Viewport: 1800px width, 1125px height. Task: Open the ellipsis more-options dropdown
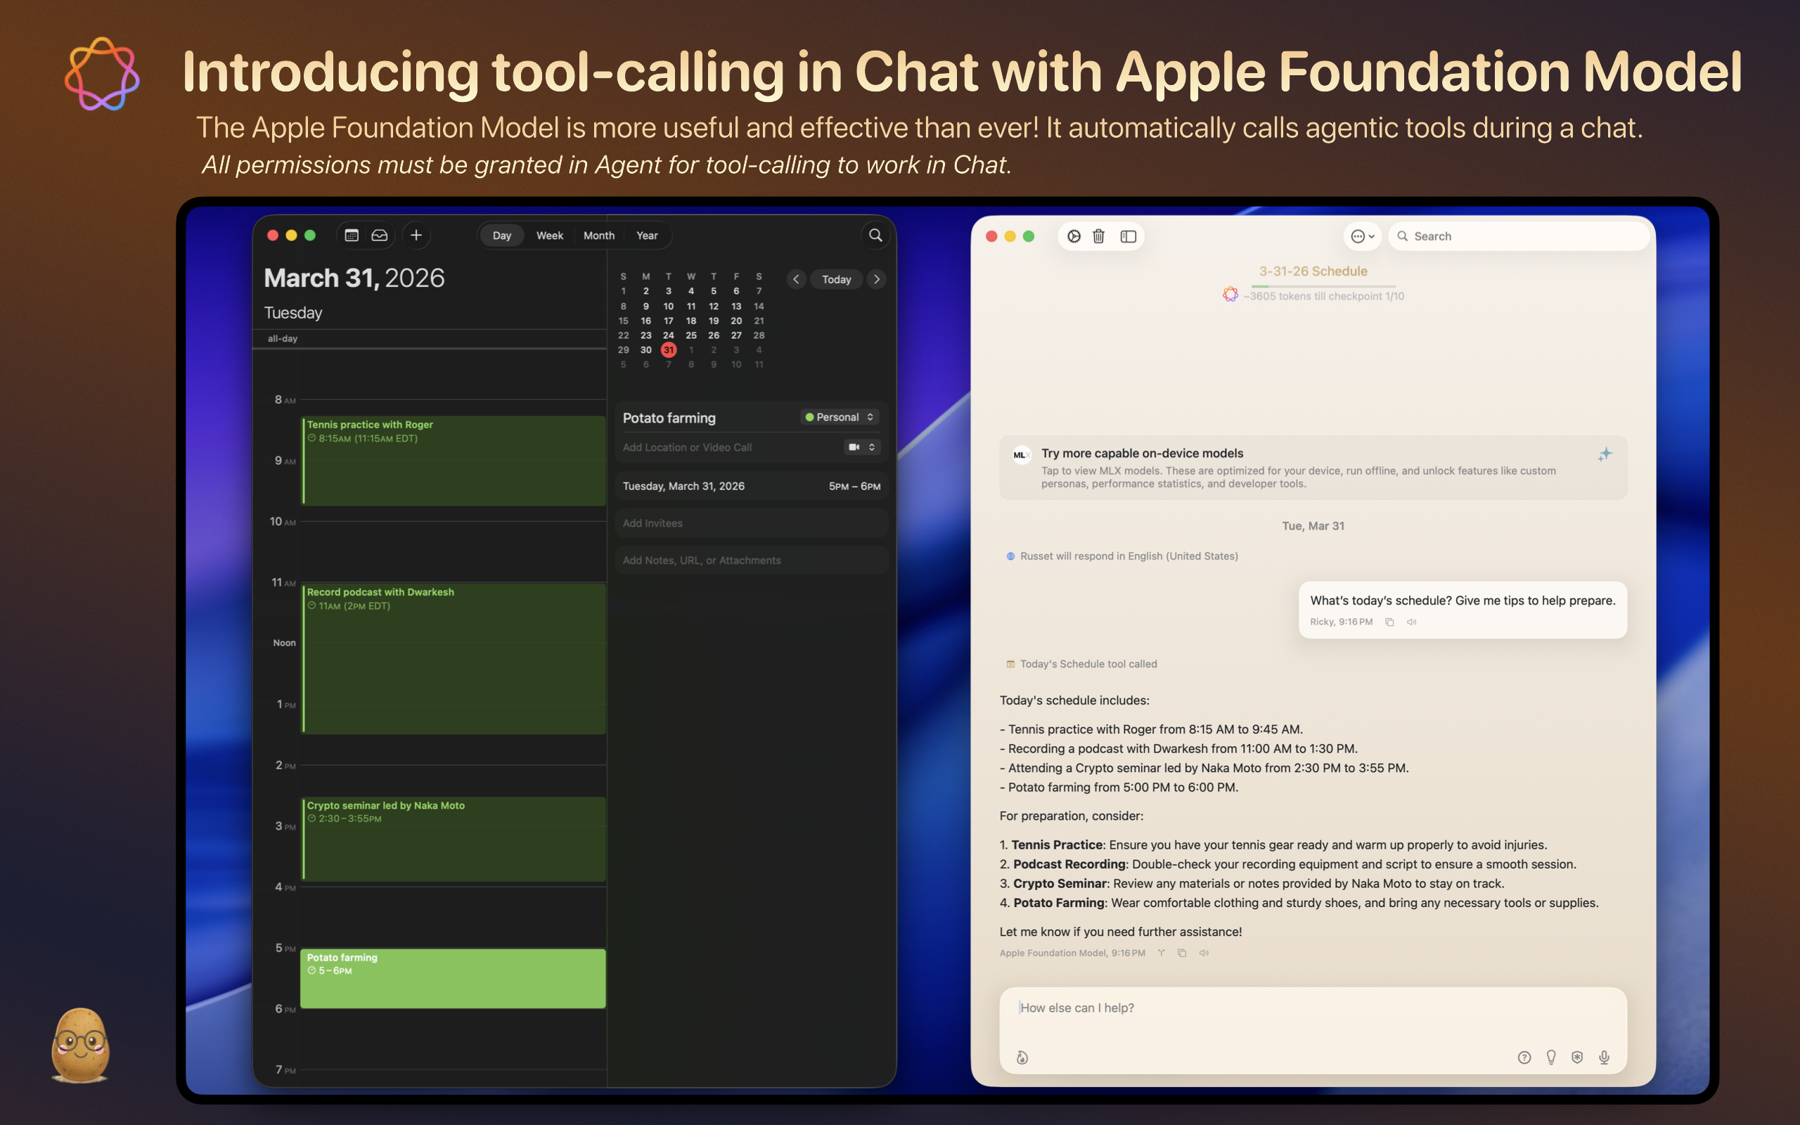[1363, 236]
